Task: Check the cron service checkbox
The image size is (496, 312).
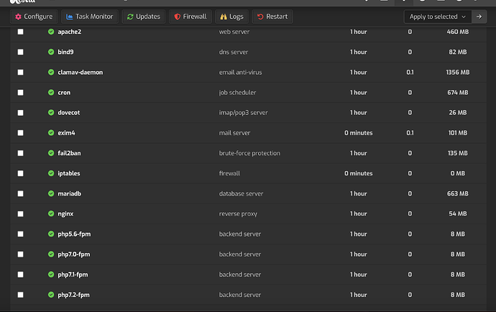Action: [21, 93]
